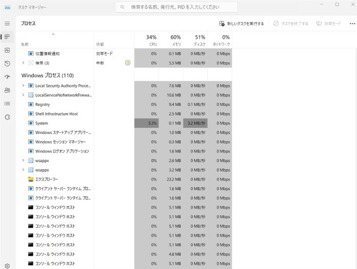357x269 pixels.
Task: Select the エクスプローラー process name
Action: click(x=47, y=179)
